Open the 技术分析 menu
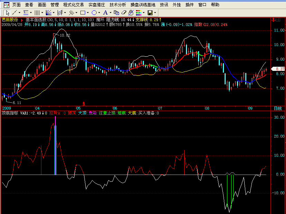 [x=118, y=5]
